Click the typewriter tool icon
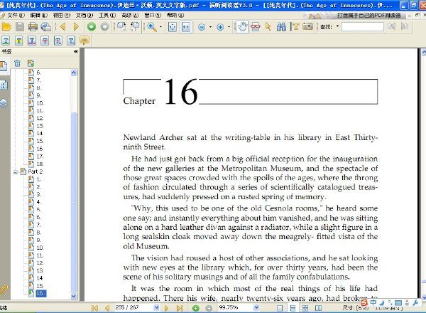 tap(256, 26)
